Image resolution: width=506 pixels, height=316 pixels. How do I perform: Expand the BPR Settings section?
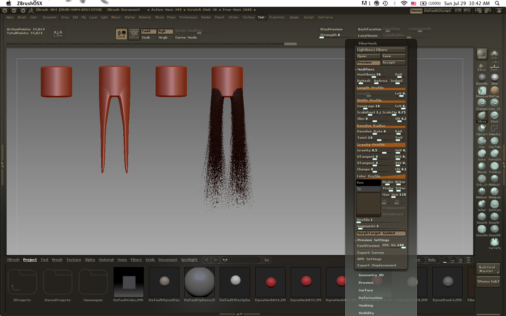coord(369,259)
